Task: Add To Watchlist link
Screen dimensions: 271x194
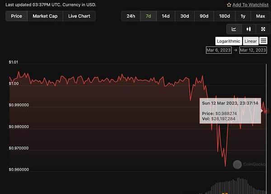Action: pos(250,5)
